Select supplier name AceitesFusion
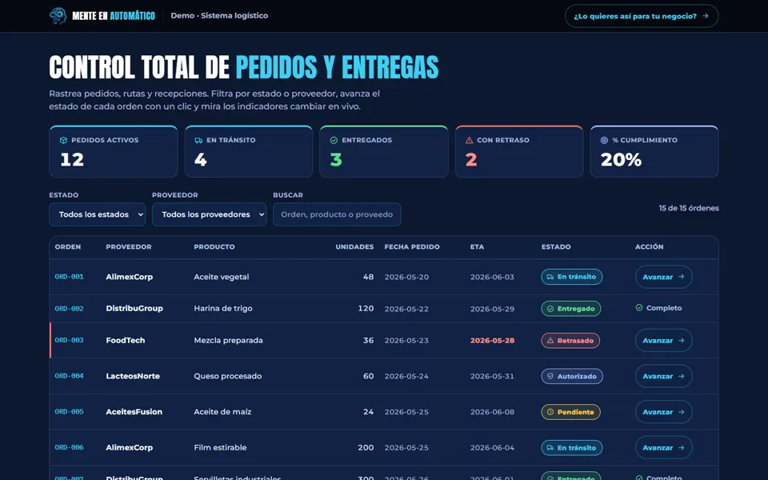 [x=134, y=412]
